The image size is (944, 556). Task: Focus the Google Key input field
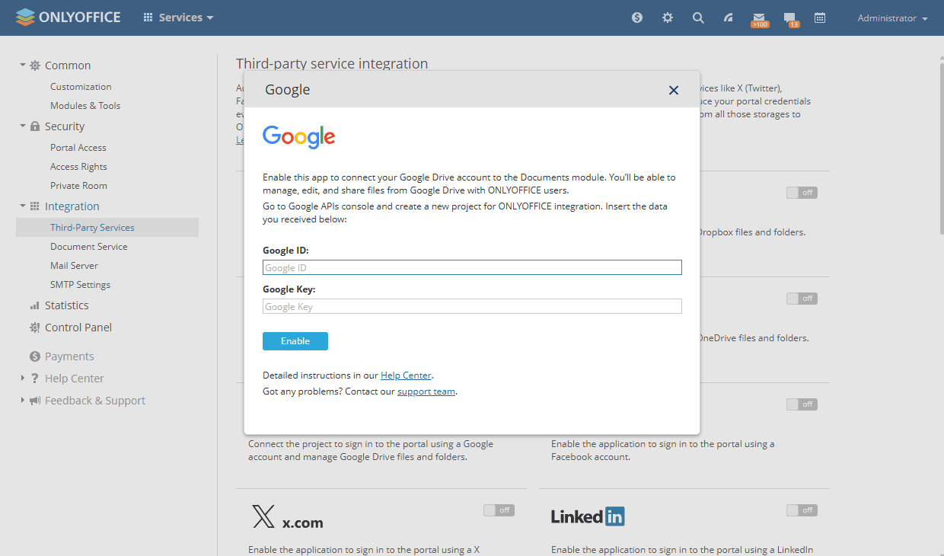point(472,306)
